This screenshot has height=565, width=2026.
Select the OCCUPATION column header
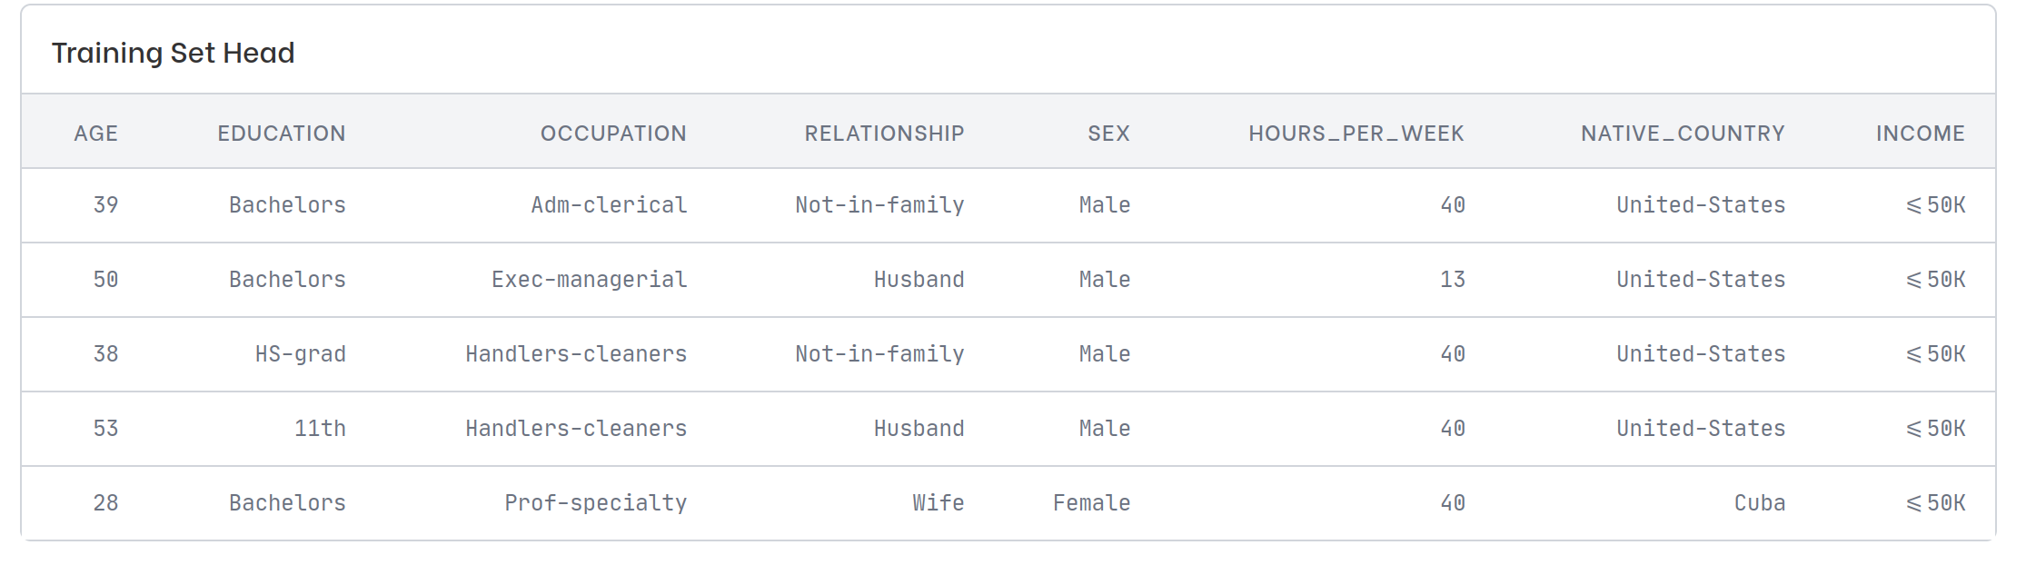pyautogui.click(x=613, y=134)
